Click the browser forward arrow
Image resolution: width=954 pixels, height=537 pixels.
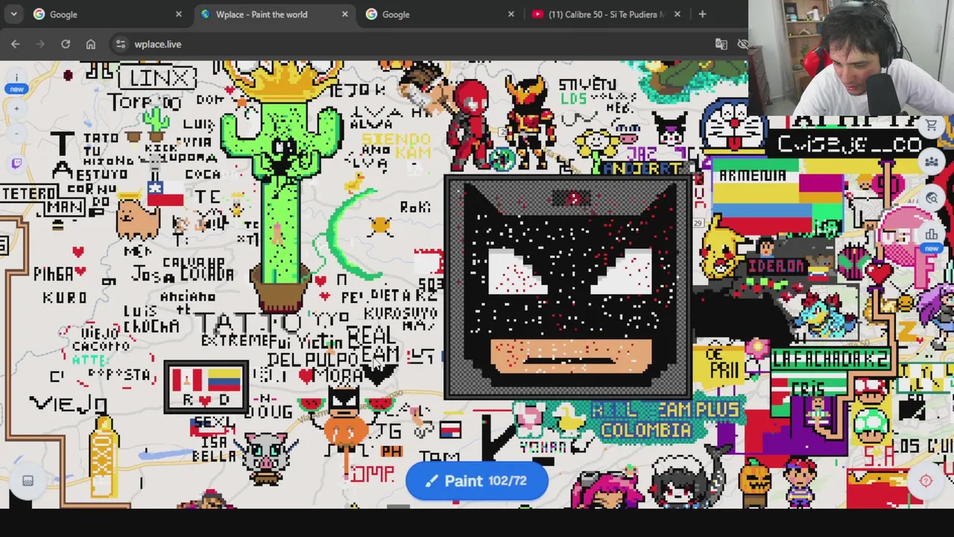[x=40, y=44]
